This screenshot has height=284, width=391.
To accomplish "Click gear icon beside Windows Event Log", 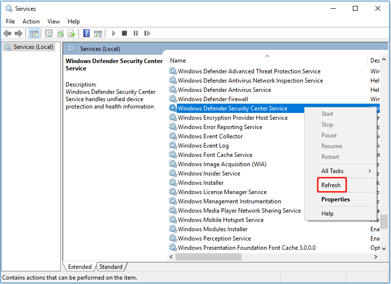I will (173, 145).
